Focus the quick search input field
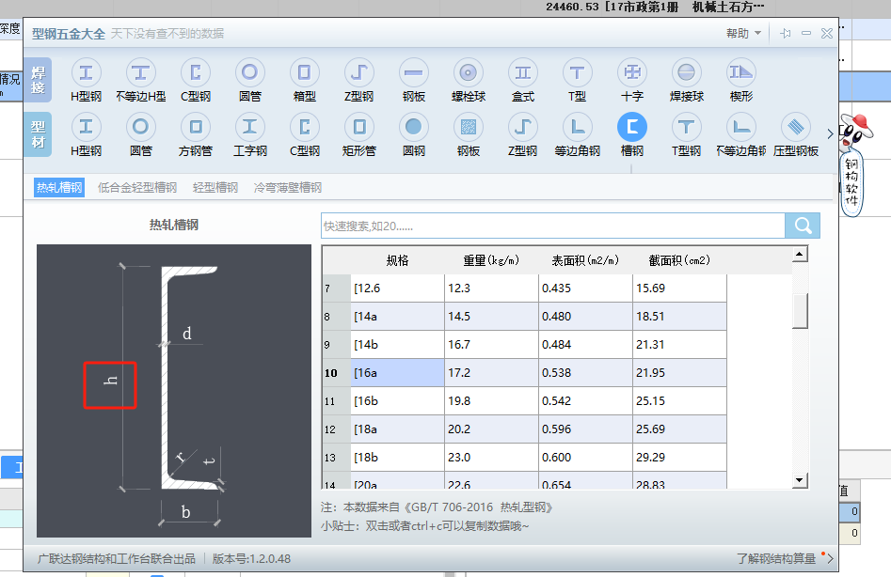 click(x=553, y=226)
